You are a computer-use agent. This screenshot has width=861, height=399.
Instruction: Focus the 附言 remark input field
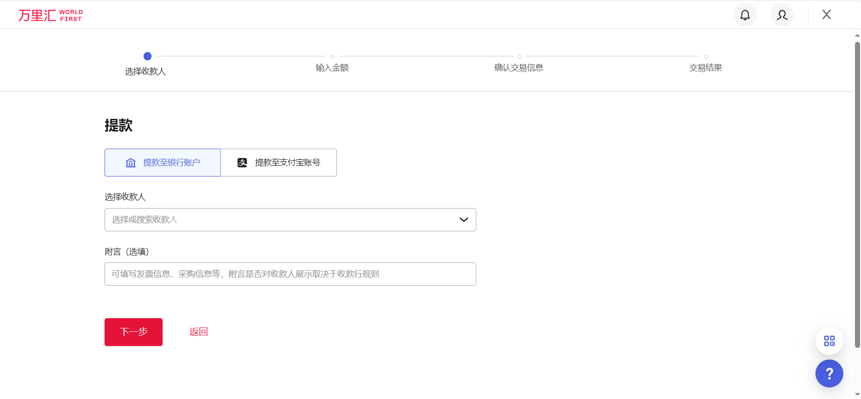pos(290,274)
